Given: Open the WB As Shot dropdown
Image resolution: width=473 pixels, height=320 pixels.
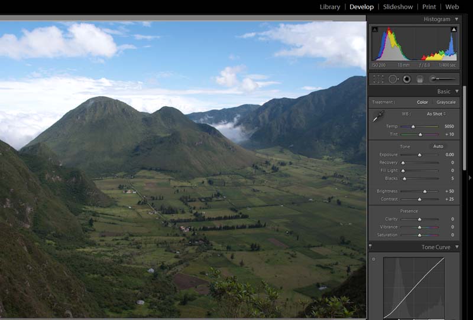Looking at the screenshot, I should 436,114.
